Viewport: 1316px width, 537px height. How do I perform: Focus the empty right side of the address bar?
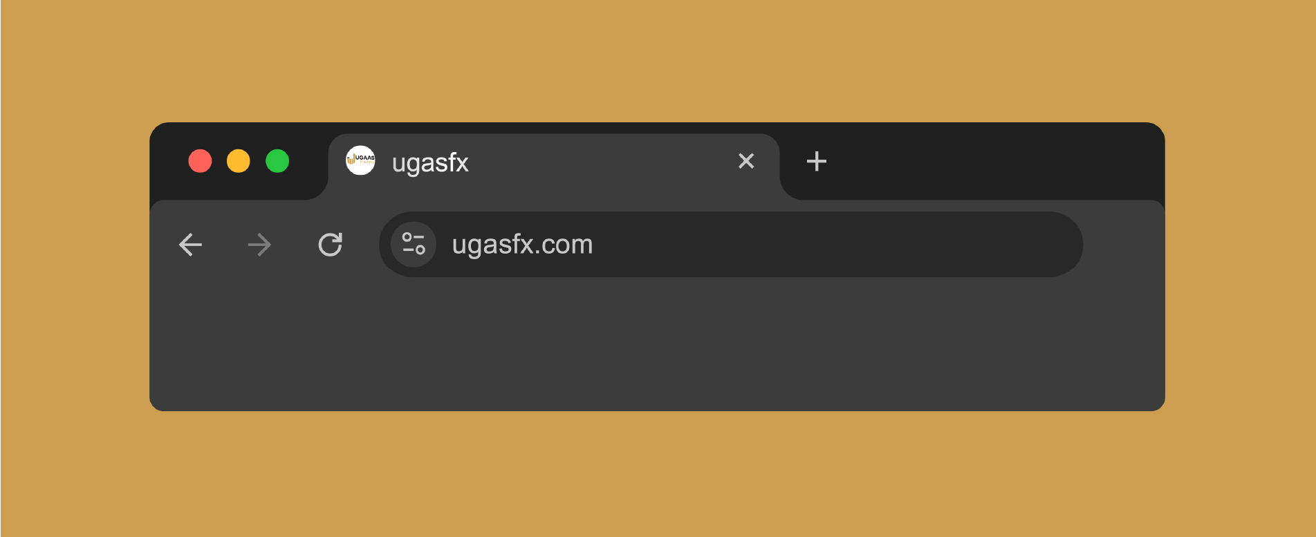[x=864, y=245]
